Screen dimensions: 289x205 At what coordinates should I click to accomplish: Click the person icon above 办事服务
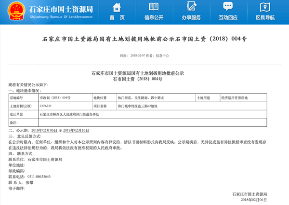click(191, 7)
